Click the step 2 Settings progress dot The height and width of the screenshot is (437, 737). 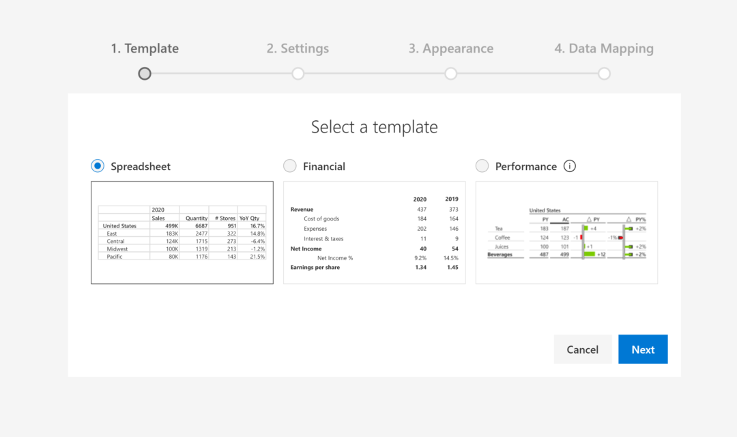[x=298, y=73]
